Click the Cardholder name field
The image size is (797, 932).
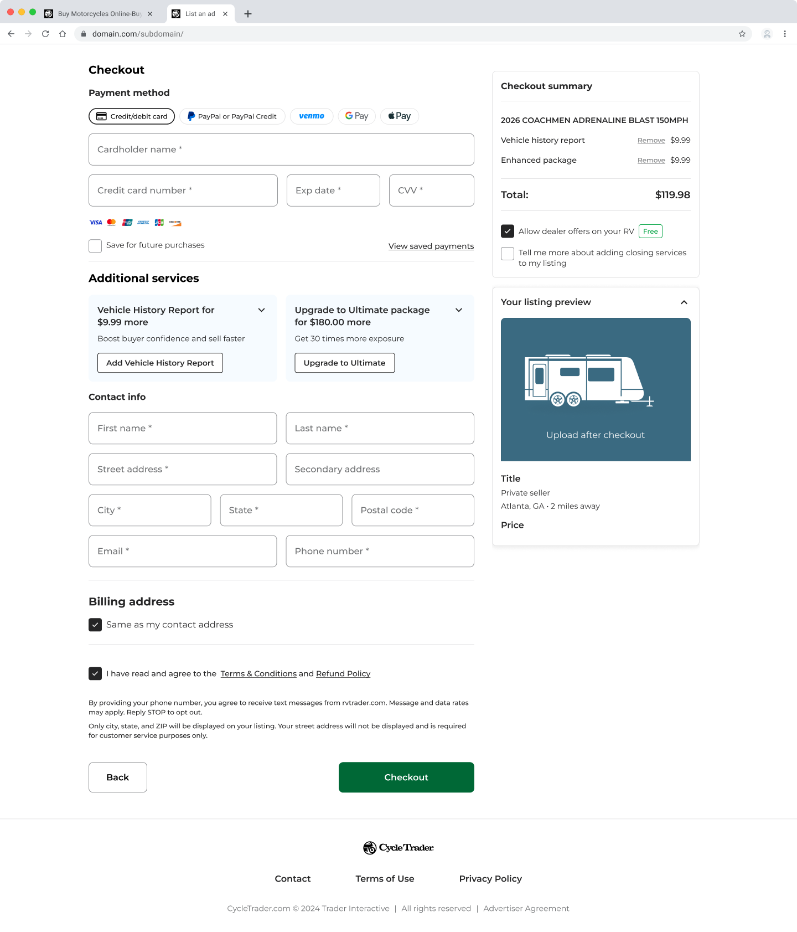281,150
